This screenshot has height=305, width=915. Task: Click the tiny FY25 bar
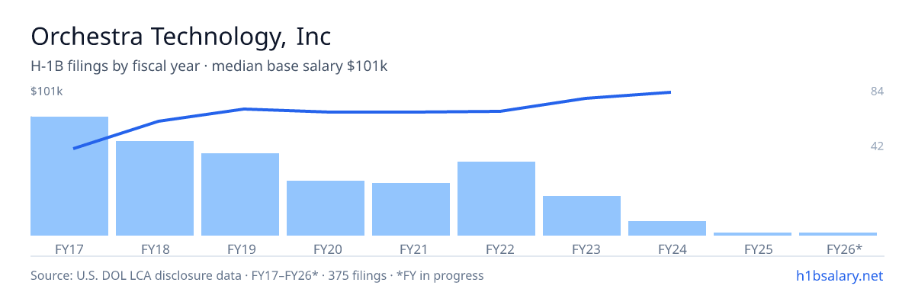pyautogui.click(x=753, y=234)
